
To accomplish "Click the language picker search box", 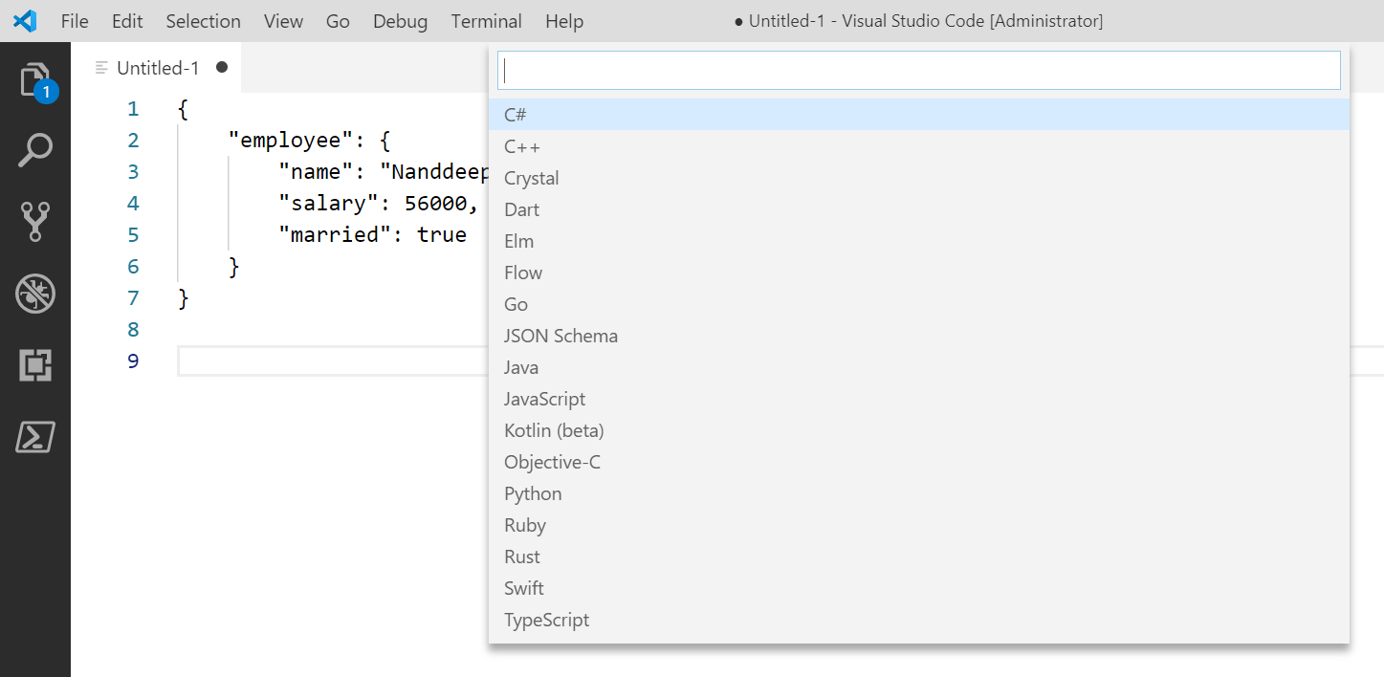I will click(918, 71).
